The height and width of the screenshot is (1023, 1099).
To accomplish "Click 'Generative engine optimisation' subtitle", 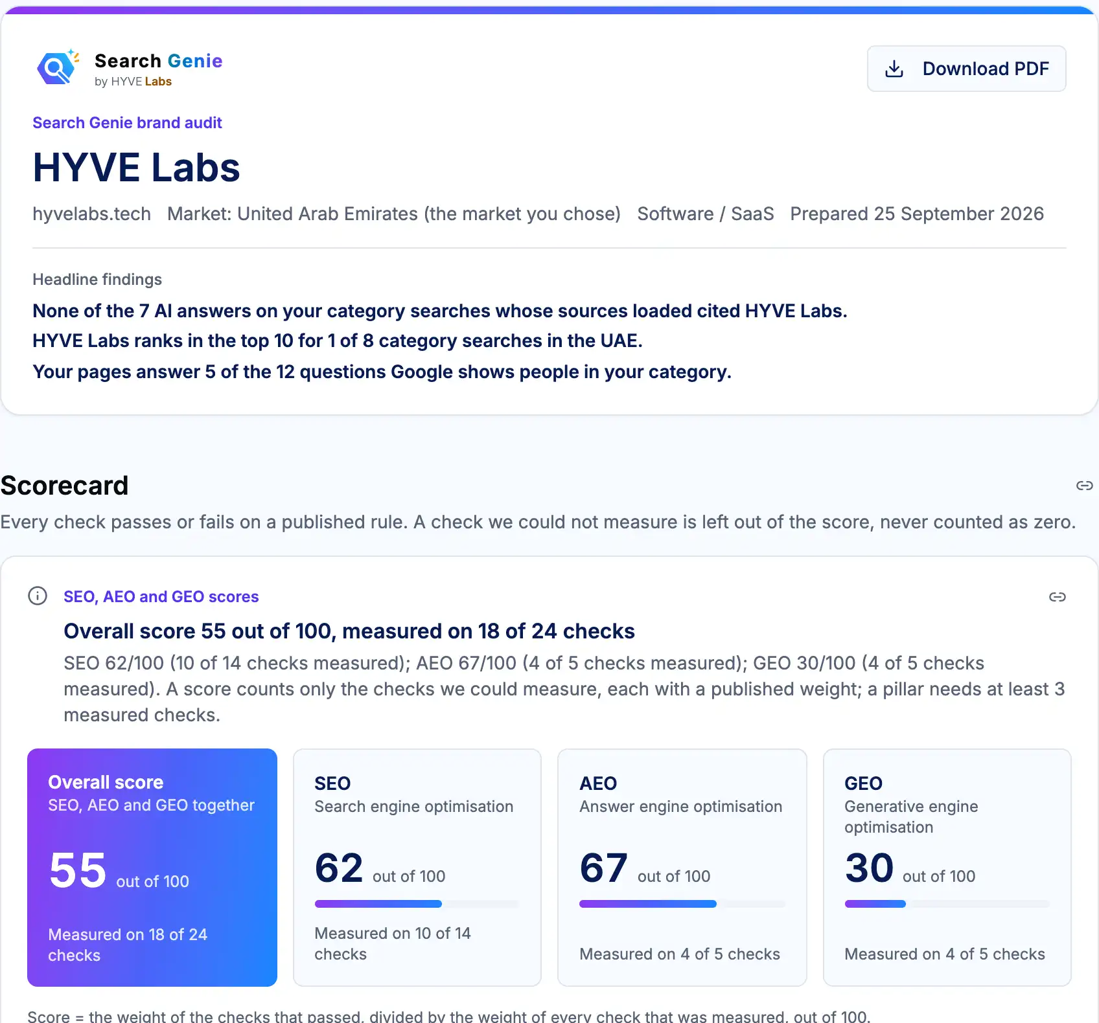I will coord(911,817).
